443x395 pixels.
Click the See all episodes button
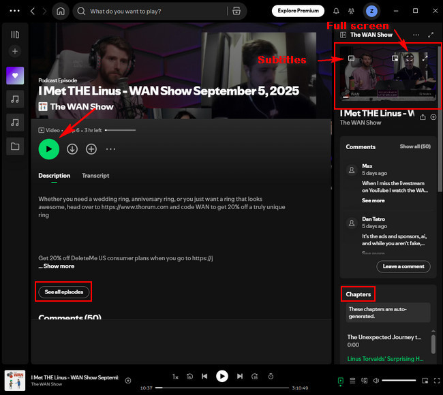point(64,292)
